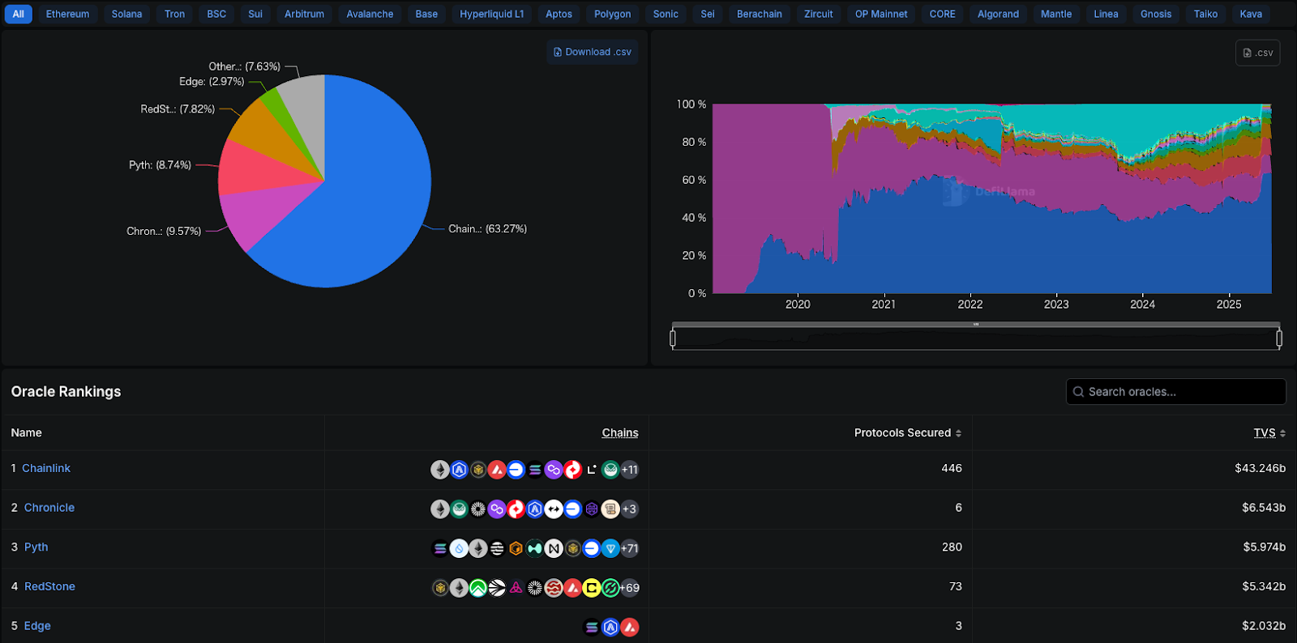Click the orange RedStone pie slice
This screenshot has height=643, width=1297.
click(x=272, y=138)
